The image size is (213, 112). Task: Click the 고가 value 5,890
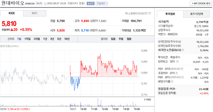click(85, 21)
